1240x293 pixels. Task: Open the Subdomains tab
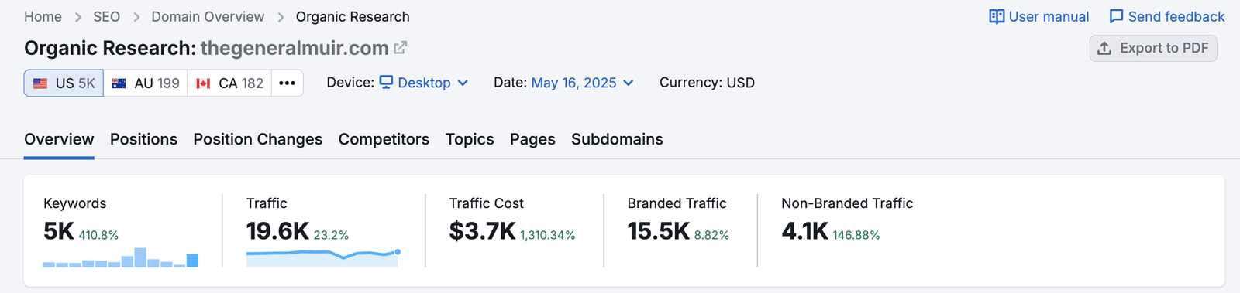pos(617,139)
